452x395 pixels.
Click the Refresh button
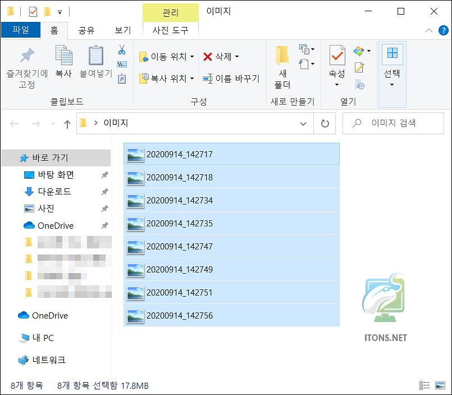pos(325,124)
